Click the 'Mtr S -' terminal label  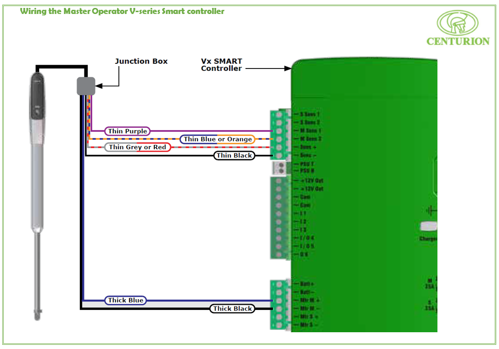[x=309, y=325]
